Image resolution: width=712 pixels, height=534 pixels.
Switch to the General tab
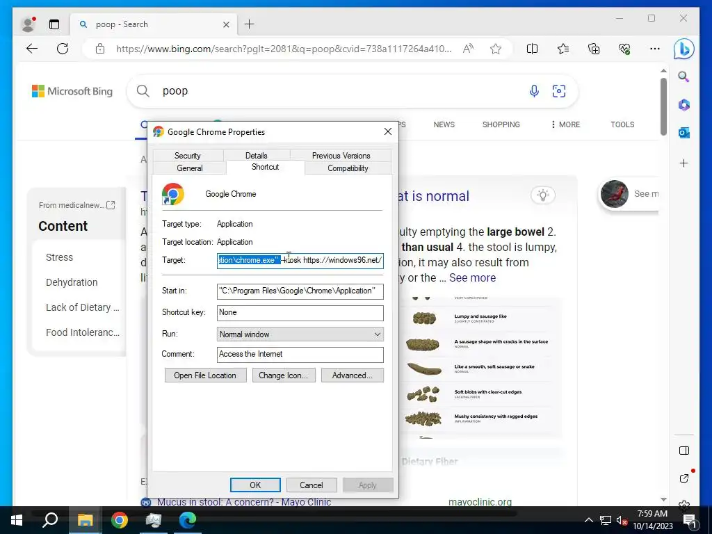tap(190, 168)
